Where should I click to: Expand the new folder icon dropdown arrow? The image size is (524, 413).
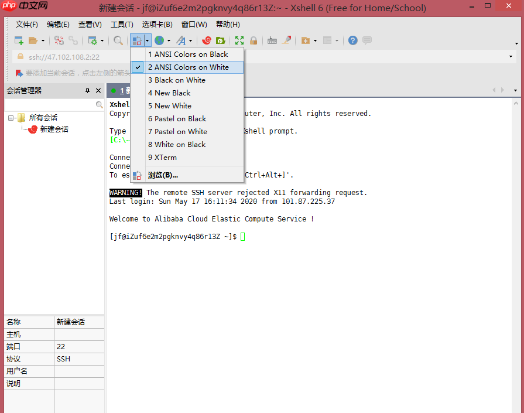tap(315, 41)
